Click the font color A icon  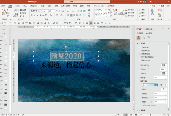point(62,15)
